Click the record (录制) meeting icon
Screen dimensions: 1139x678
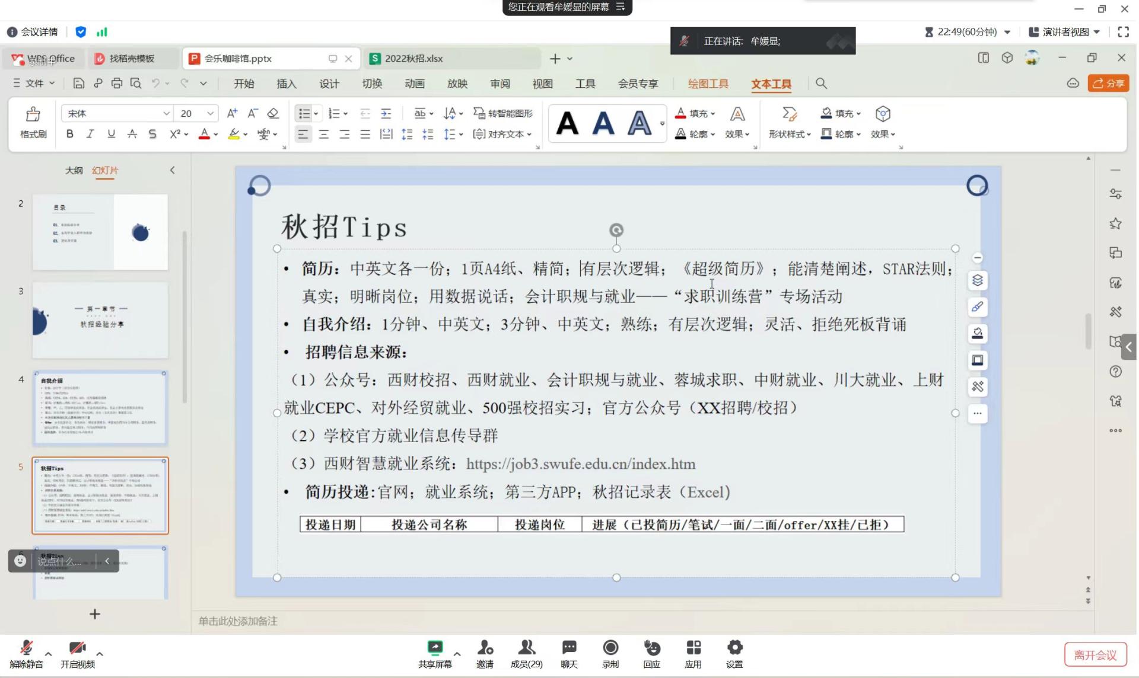(610, 648)
